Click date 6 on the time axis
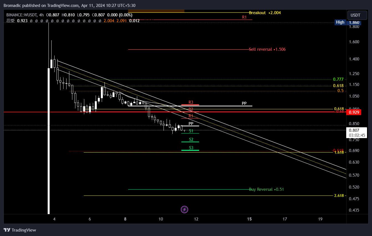 90,219
